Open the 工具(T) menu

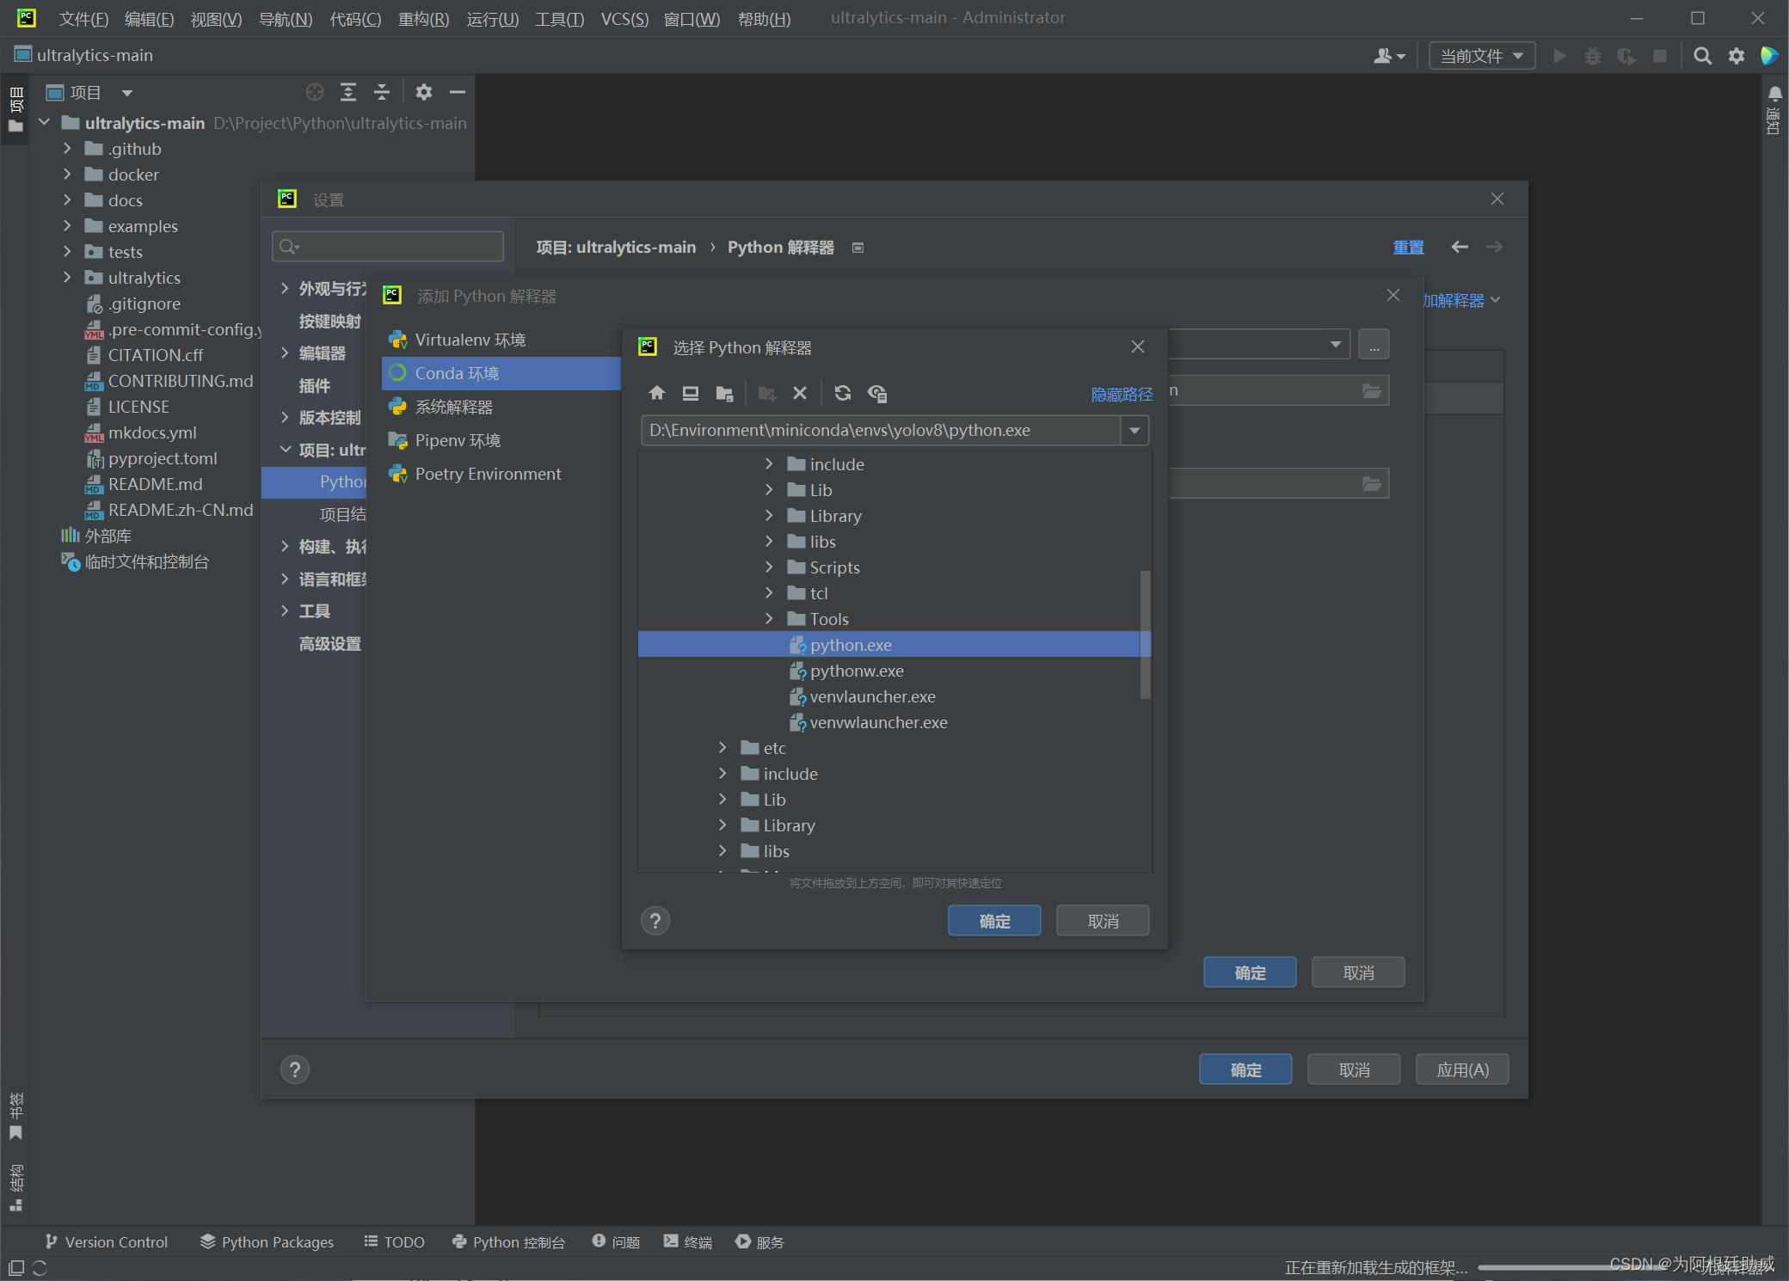[559, 18]
